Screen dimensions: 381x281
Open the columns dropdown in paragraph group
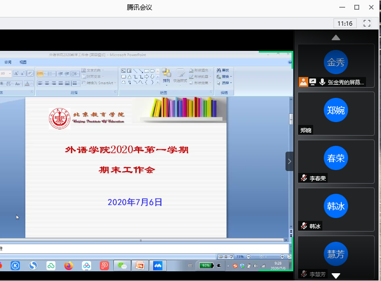76,83
